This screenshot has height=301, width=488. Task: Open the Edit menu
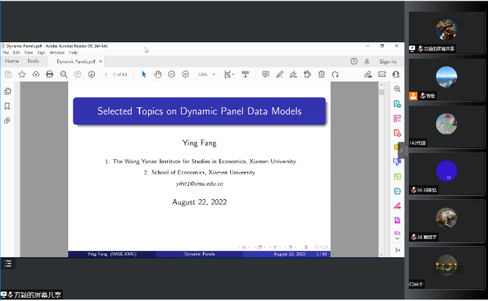(x=16, y=53)
